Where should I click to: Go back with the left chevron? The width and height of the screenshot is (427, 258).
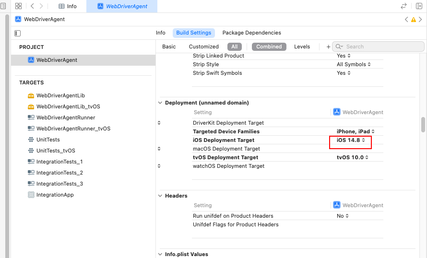click(x=32, y=6)
